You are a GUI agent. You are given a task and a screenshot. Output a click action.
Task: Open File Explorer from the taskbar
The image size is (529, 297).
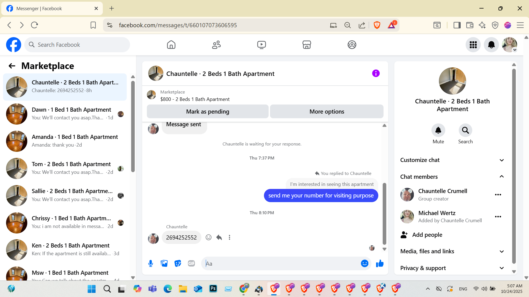(183, 288)
